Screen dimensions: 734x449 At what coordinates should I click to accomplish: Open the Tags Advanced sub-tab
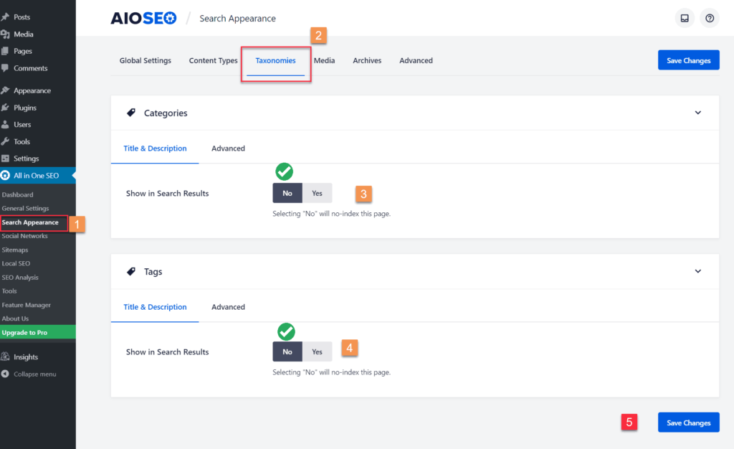[x=228, y=307]
